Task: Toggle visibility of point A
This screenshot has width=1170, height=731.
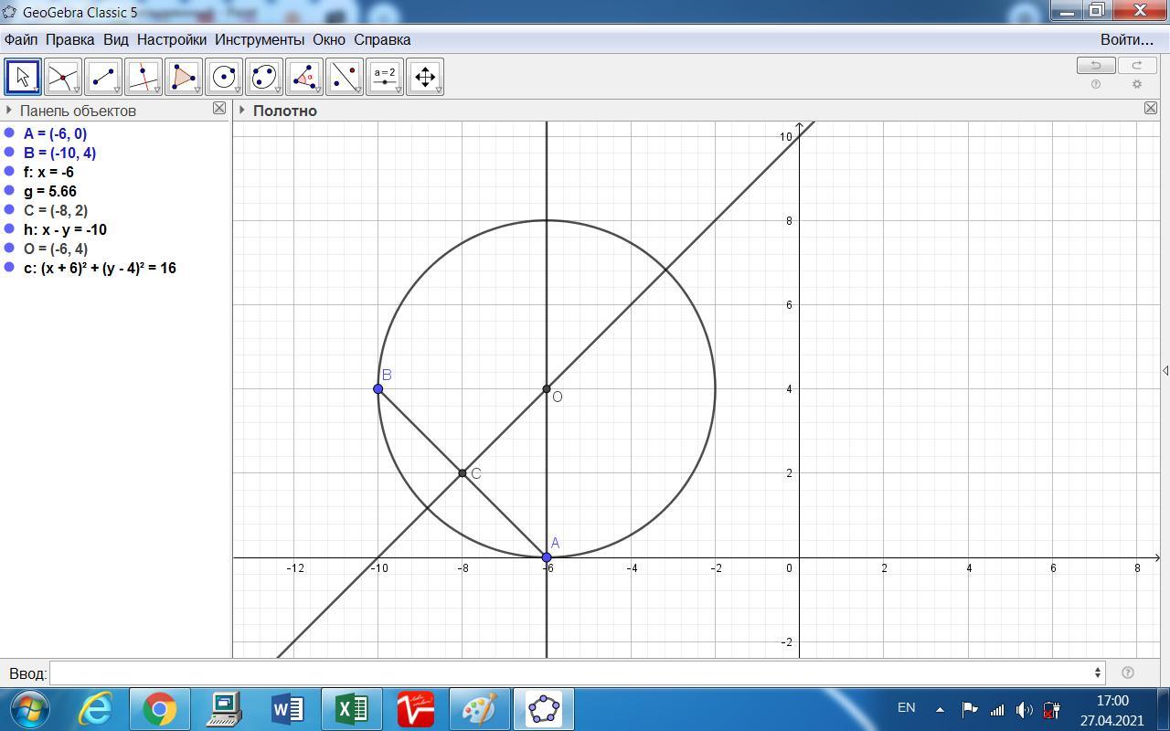Action: (x=9, y=133)
